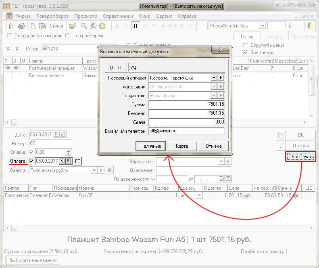Open the Российский рубль currency dropdown in toolbar
The width and height of the screenshot is (319, 268).
point(263,26)
